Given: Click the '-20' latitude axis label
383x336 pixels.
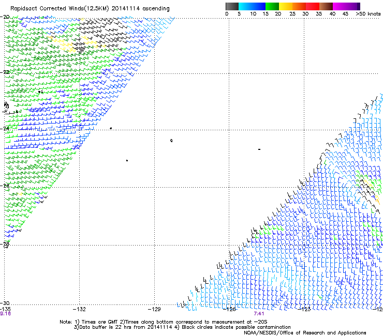Looking at the screenshot, I should tap(5, 17).
